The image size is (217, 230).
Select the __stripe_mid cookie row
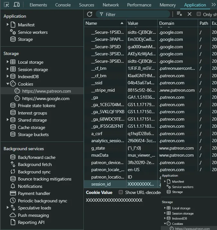tap(151, 90)
